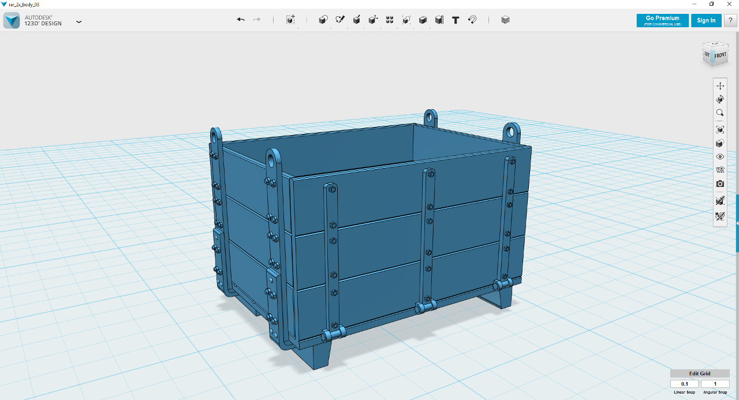
Task: Open the Grouping tools
Action: (x=406, y=20)
